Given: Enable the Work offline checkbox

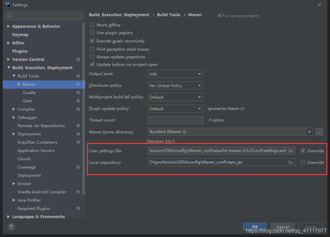Looking at the screenshot, I should pos(92,25).
